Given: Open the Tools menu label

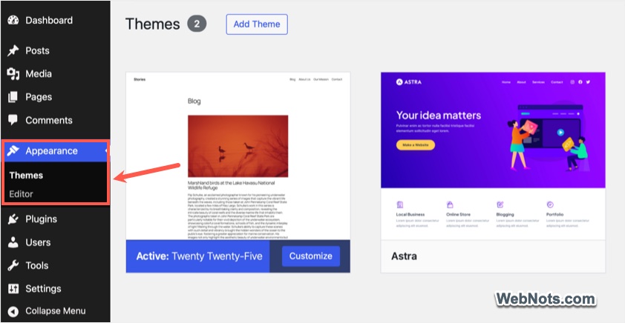Looking at the screenshot, I should [x=37, y=265].
